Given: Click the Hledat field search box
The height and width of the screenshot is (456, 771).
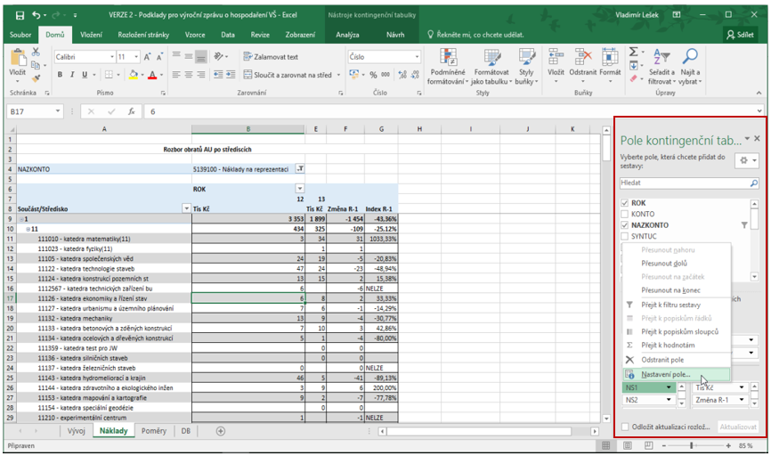Looking at the screenshot, I should [x=685, y=183].
